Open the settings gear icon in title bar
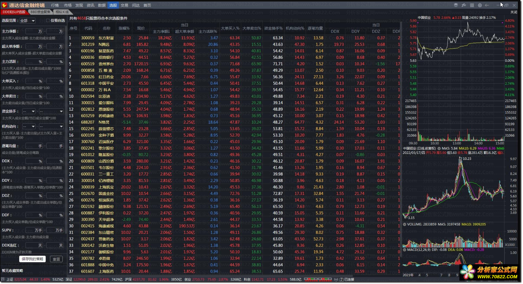Screen dimensions: 523x284 click(480, 5)
